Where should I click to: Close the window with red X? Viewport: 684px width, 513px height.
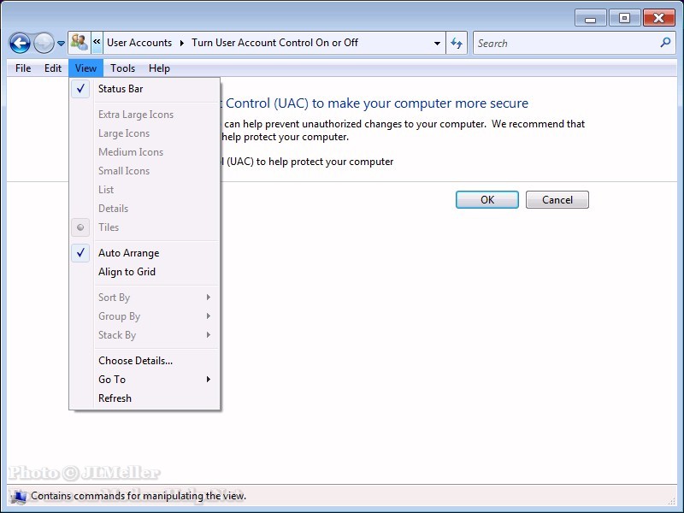point(658,18)
